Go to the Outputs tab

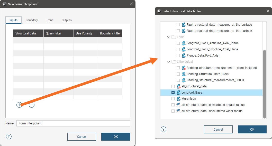point(67,20)
